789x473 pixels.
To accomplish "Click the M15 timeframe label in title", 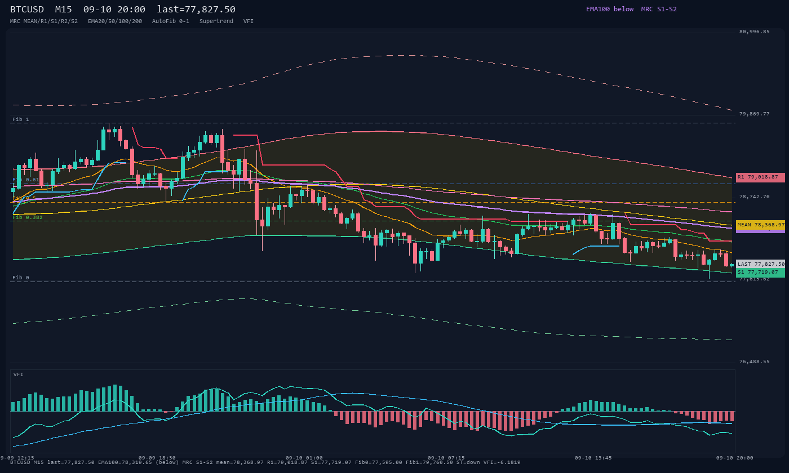I will point(63,10).
